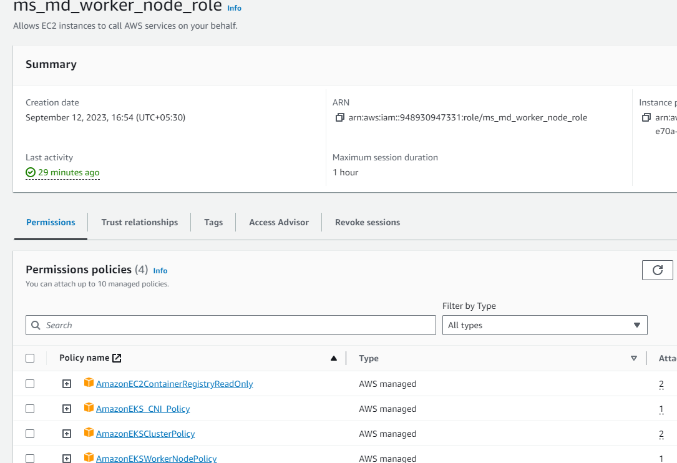
Task: Expand AmazonEKSClusterPolicy policy details
Action: (67, 434)
